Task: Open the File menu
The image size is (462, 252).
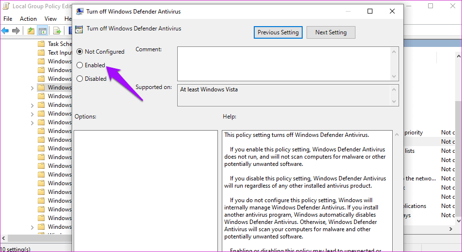Action: [8, 18]
